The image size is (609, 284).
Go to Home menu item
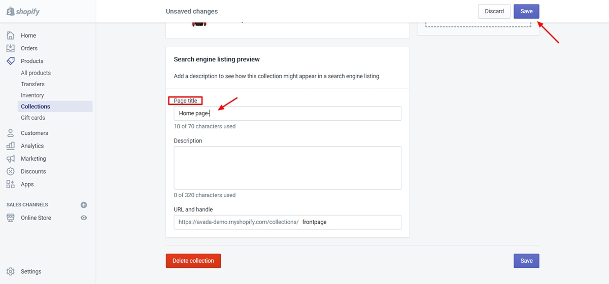tap(28, 35)
